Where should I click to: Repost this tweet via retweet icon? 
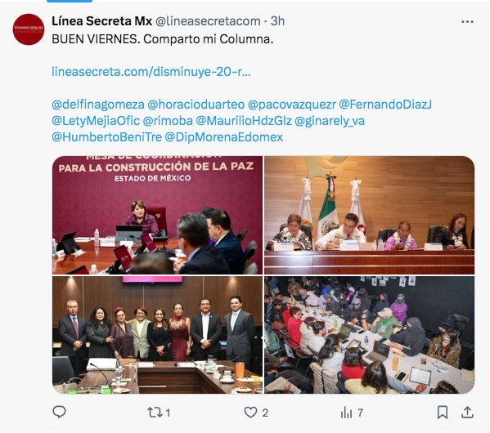point(155,413)
